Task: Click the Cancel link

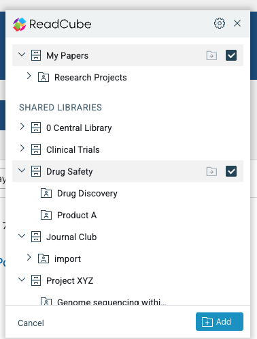Action: pos(31,323)
